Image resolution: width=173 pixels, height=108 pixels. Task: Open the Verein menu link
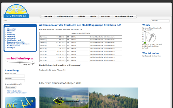[x=10, y=33]
